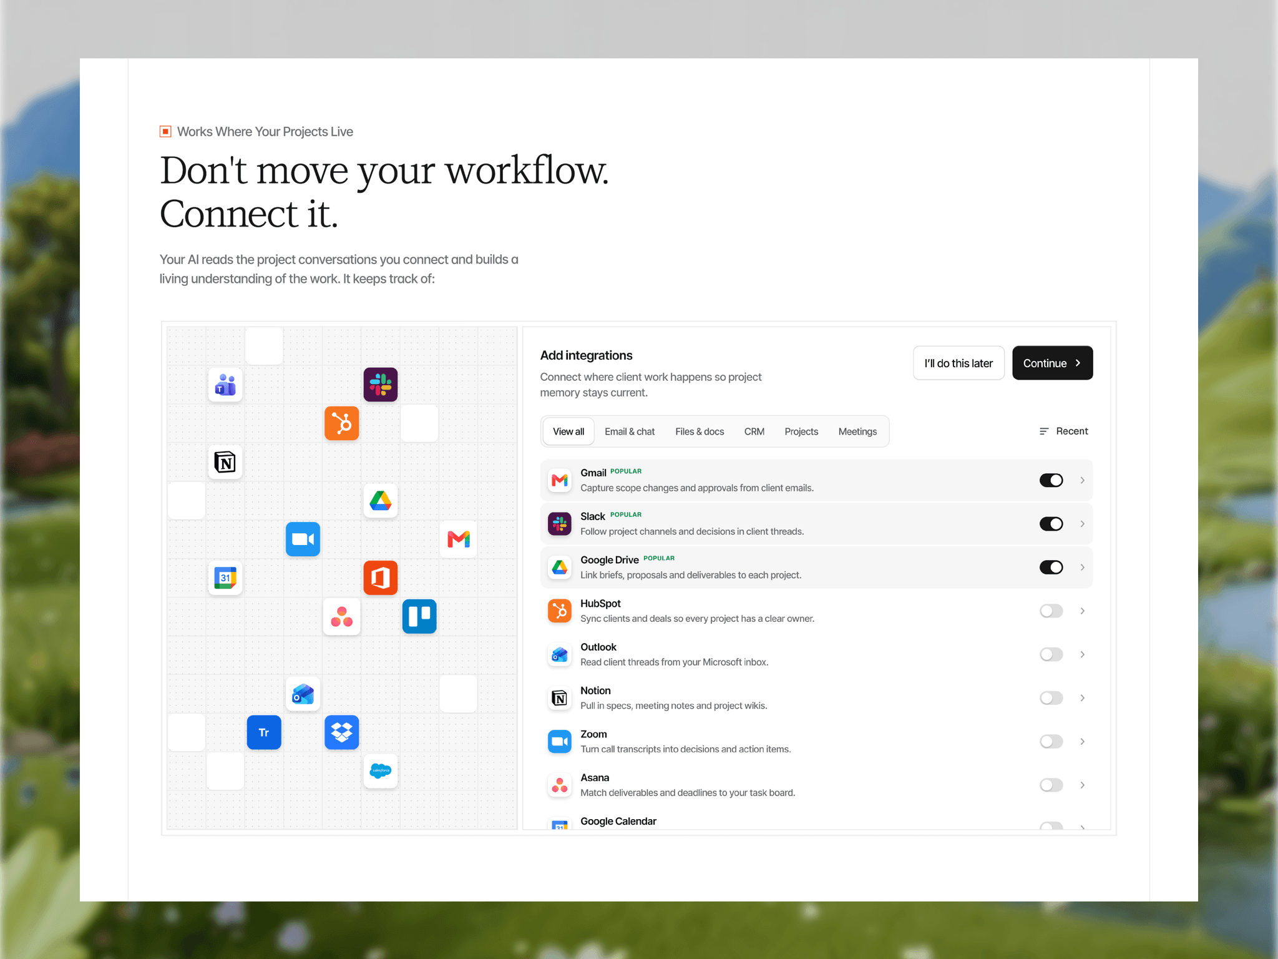This screenshot has height=959, width=1278.
Task: Open the Meetings tab
Action: click(857, 431)
